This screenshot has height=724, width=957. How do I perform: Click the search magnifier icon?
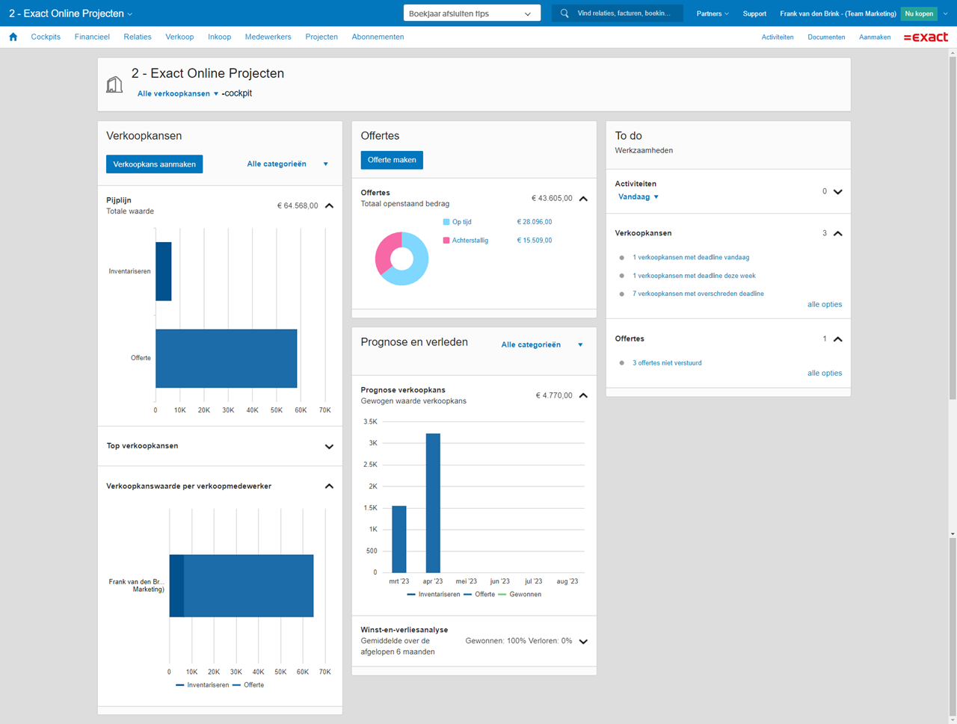click(x=564, y=13)
